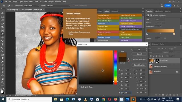Select the Blue B radio button

pyautogui.click(x=119, y=89)
